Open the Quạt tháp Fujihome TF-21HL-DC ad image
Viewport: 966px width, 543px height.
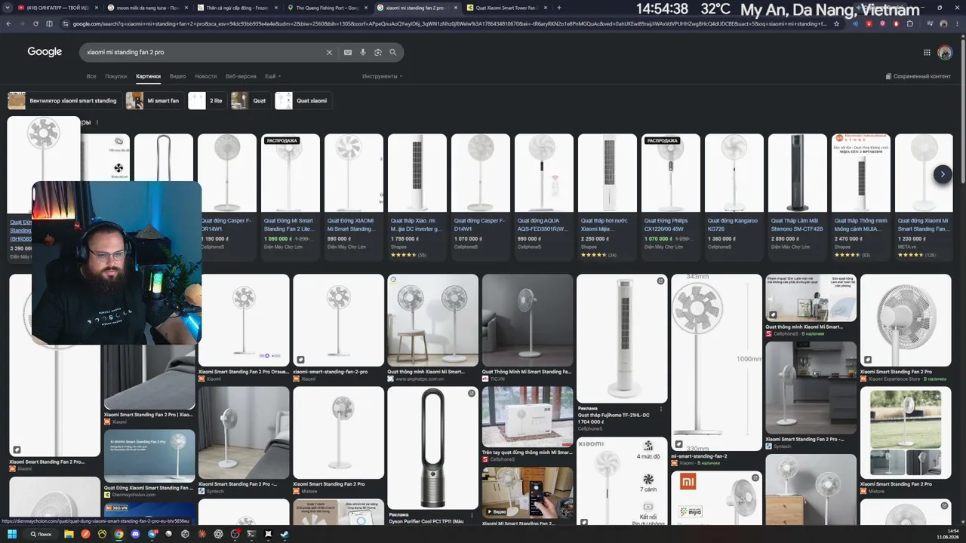pos(622,338)
